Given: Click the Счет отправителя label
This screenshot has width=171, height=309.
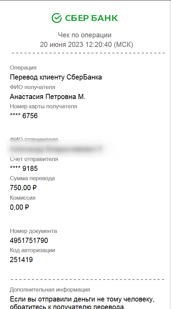Looking at the screenshot, I should click(34, 159).
